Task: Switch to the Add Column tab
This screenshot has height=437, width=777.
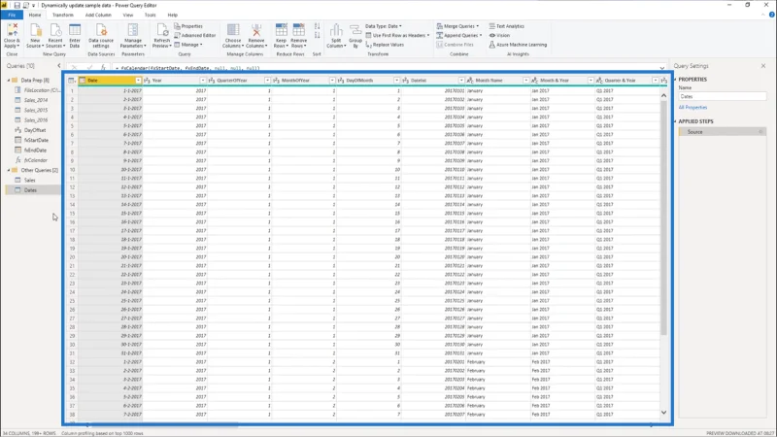Action: 98,15
